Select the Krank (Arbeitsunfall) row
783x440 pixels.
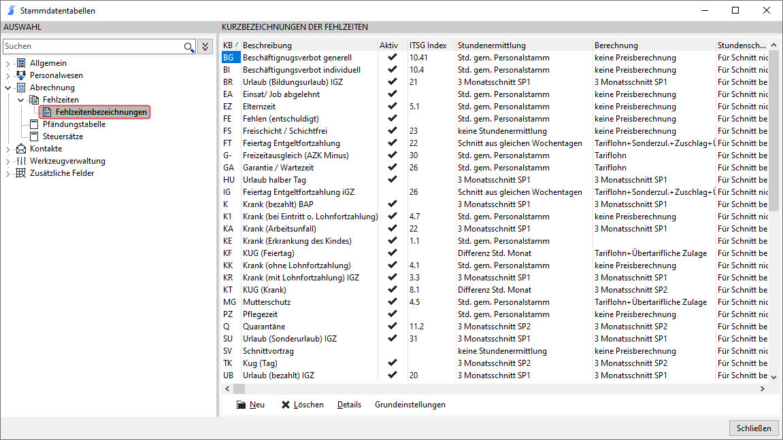click(x=495, y=229)
